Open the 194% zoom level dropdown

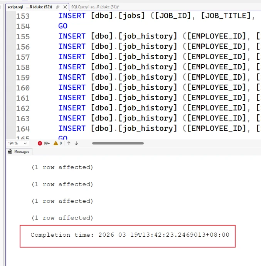24,143
